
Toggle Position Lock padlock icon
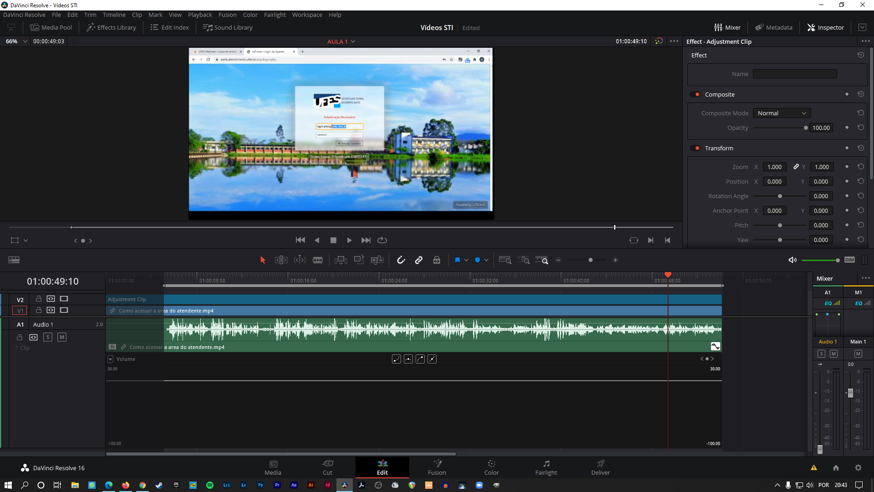click(437, 260)
